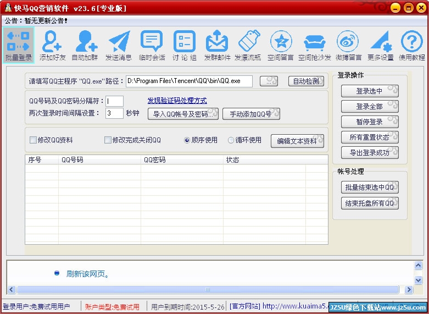
Task: Open the 使用教程 help tutorial
Action: point(412,45)
